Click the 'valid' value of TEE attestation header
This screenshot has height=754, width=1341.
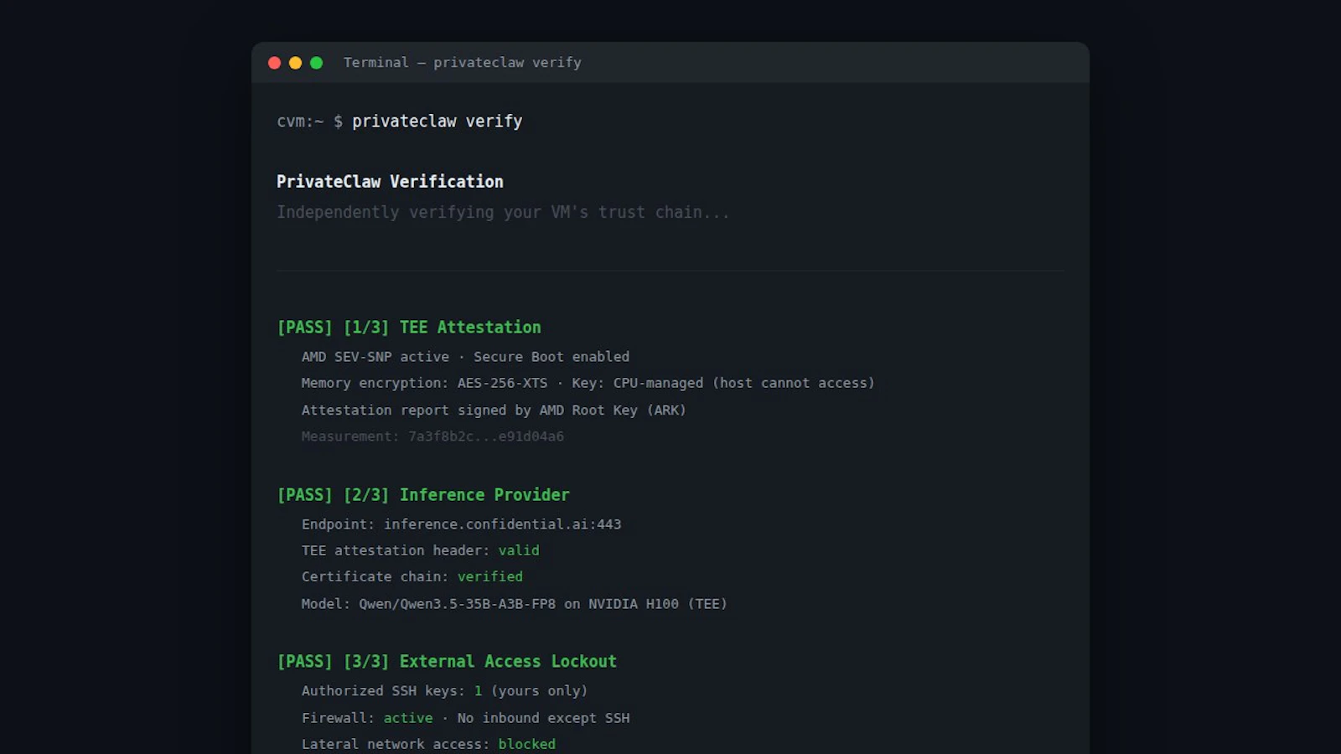pyautogui.click(x=519, y=550)
